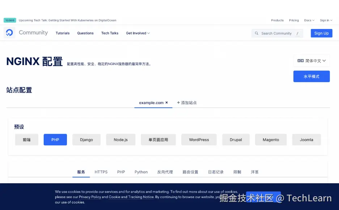339x210 pixels.
Task: Open Cookie and Tracking Notice link
Action: click(x=131, y=197)
